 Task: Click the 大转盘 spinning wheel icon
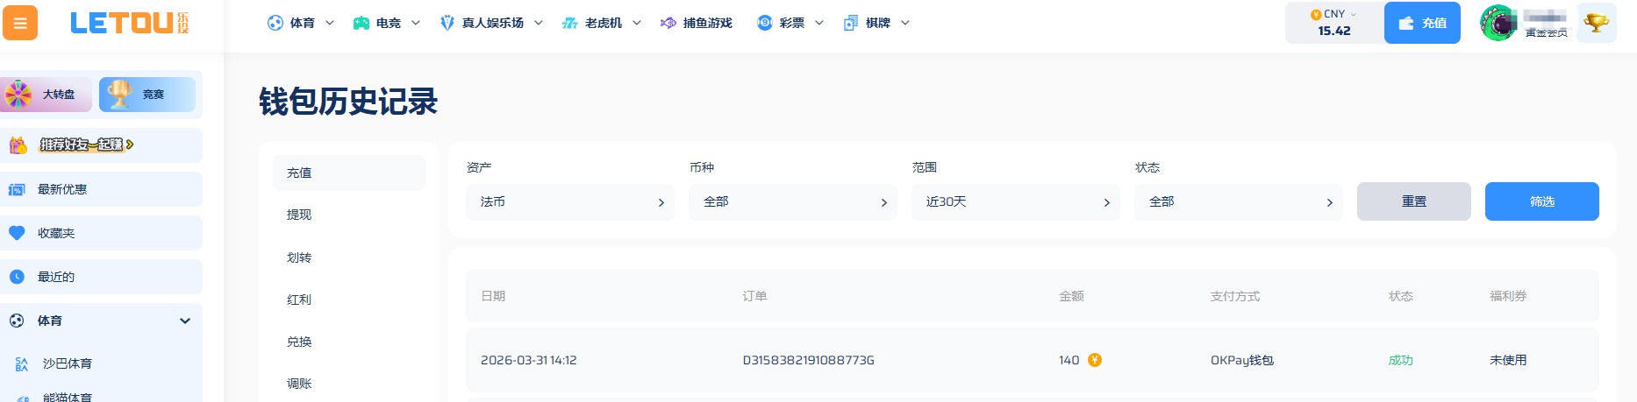(x=18, y=94)
